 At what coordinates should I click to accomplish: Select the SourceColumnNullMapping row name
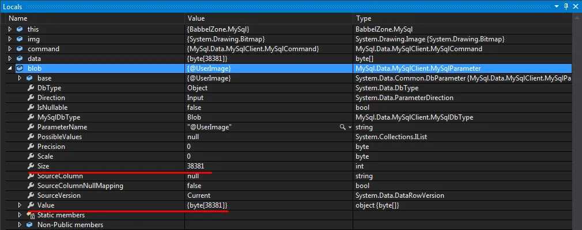[x=80, y=186]
